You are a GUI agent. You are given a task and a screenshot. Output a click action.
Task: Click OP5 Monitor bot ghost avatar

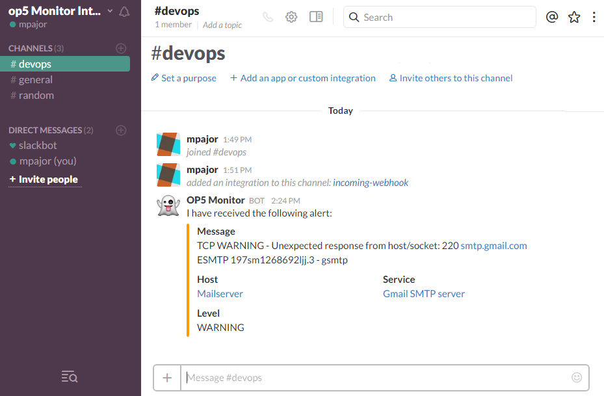tap(168, 205)
